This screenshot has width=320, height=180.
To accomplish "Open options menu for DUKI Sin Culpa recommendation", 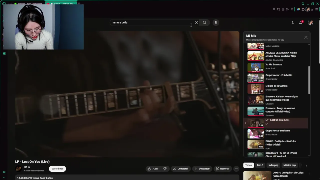I will [309, 173].
